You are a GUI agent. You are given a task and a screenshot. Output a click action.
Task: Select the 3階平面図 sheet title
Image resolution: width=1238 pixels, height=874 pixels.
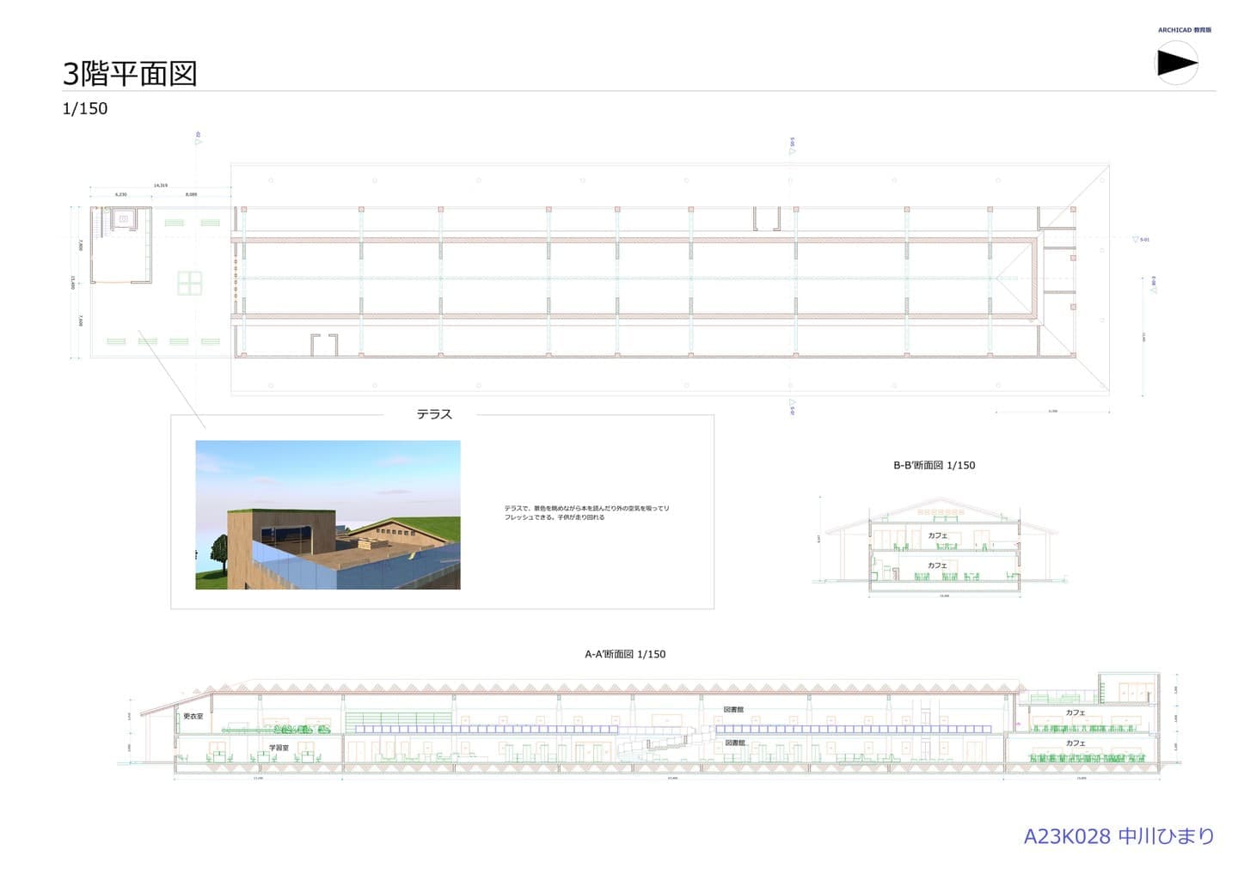[x=130, y=73]
